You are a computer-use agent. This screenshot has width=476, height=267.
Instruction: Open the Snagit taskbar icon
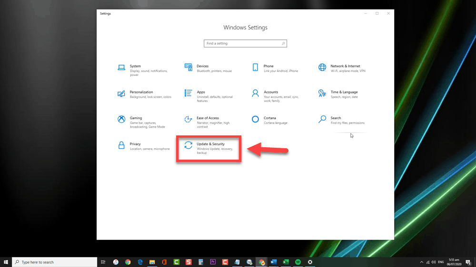tap(188, 262)
